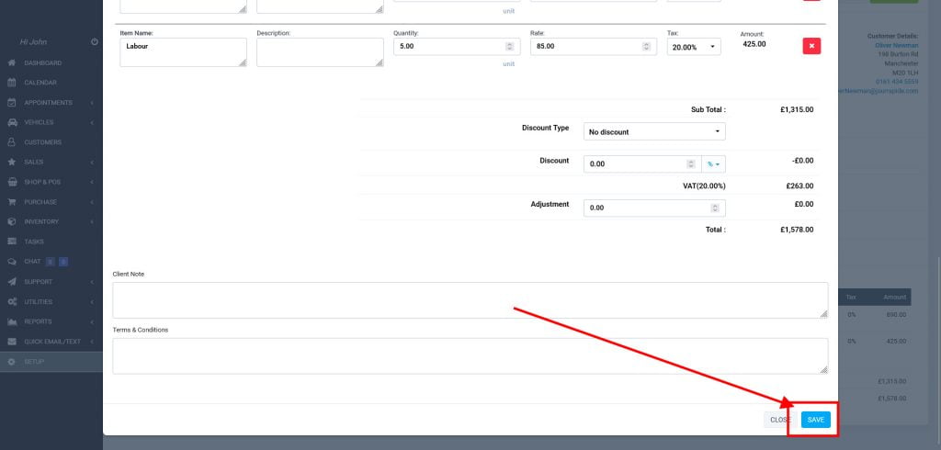Screen dimensions: 941x450
Task: Open Quick Email/Text menu item
Action: pyautogui.click(x=51, y=342)
